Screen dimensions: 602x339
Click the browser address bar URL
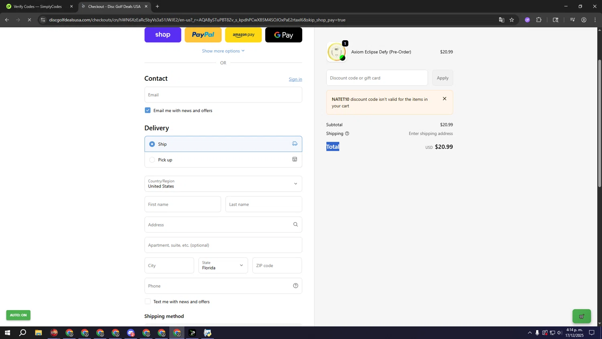(x=197, y=20)
